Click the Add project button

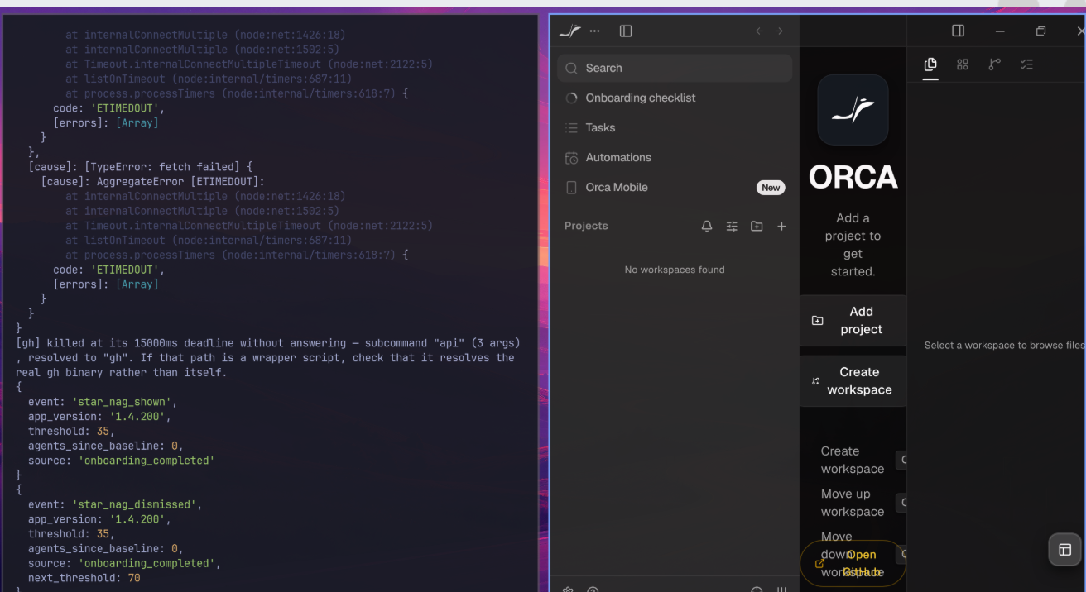click(853, 320)
